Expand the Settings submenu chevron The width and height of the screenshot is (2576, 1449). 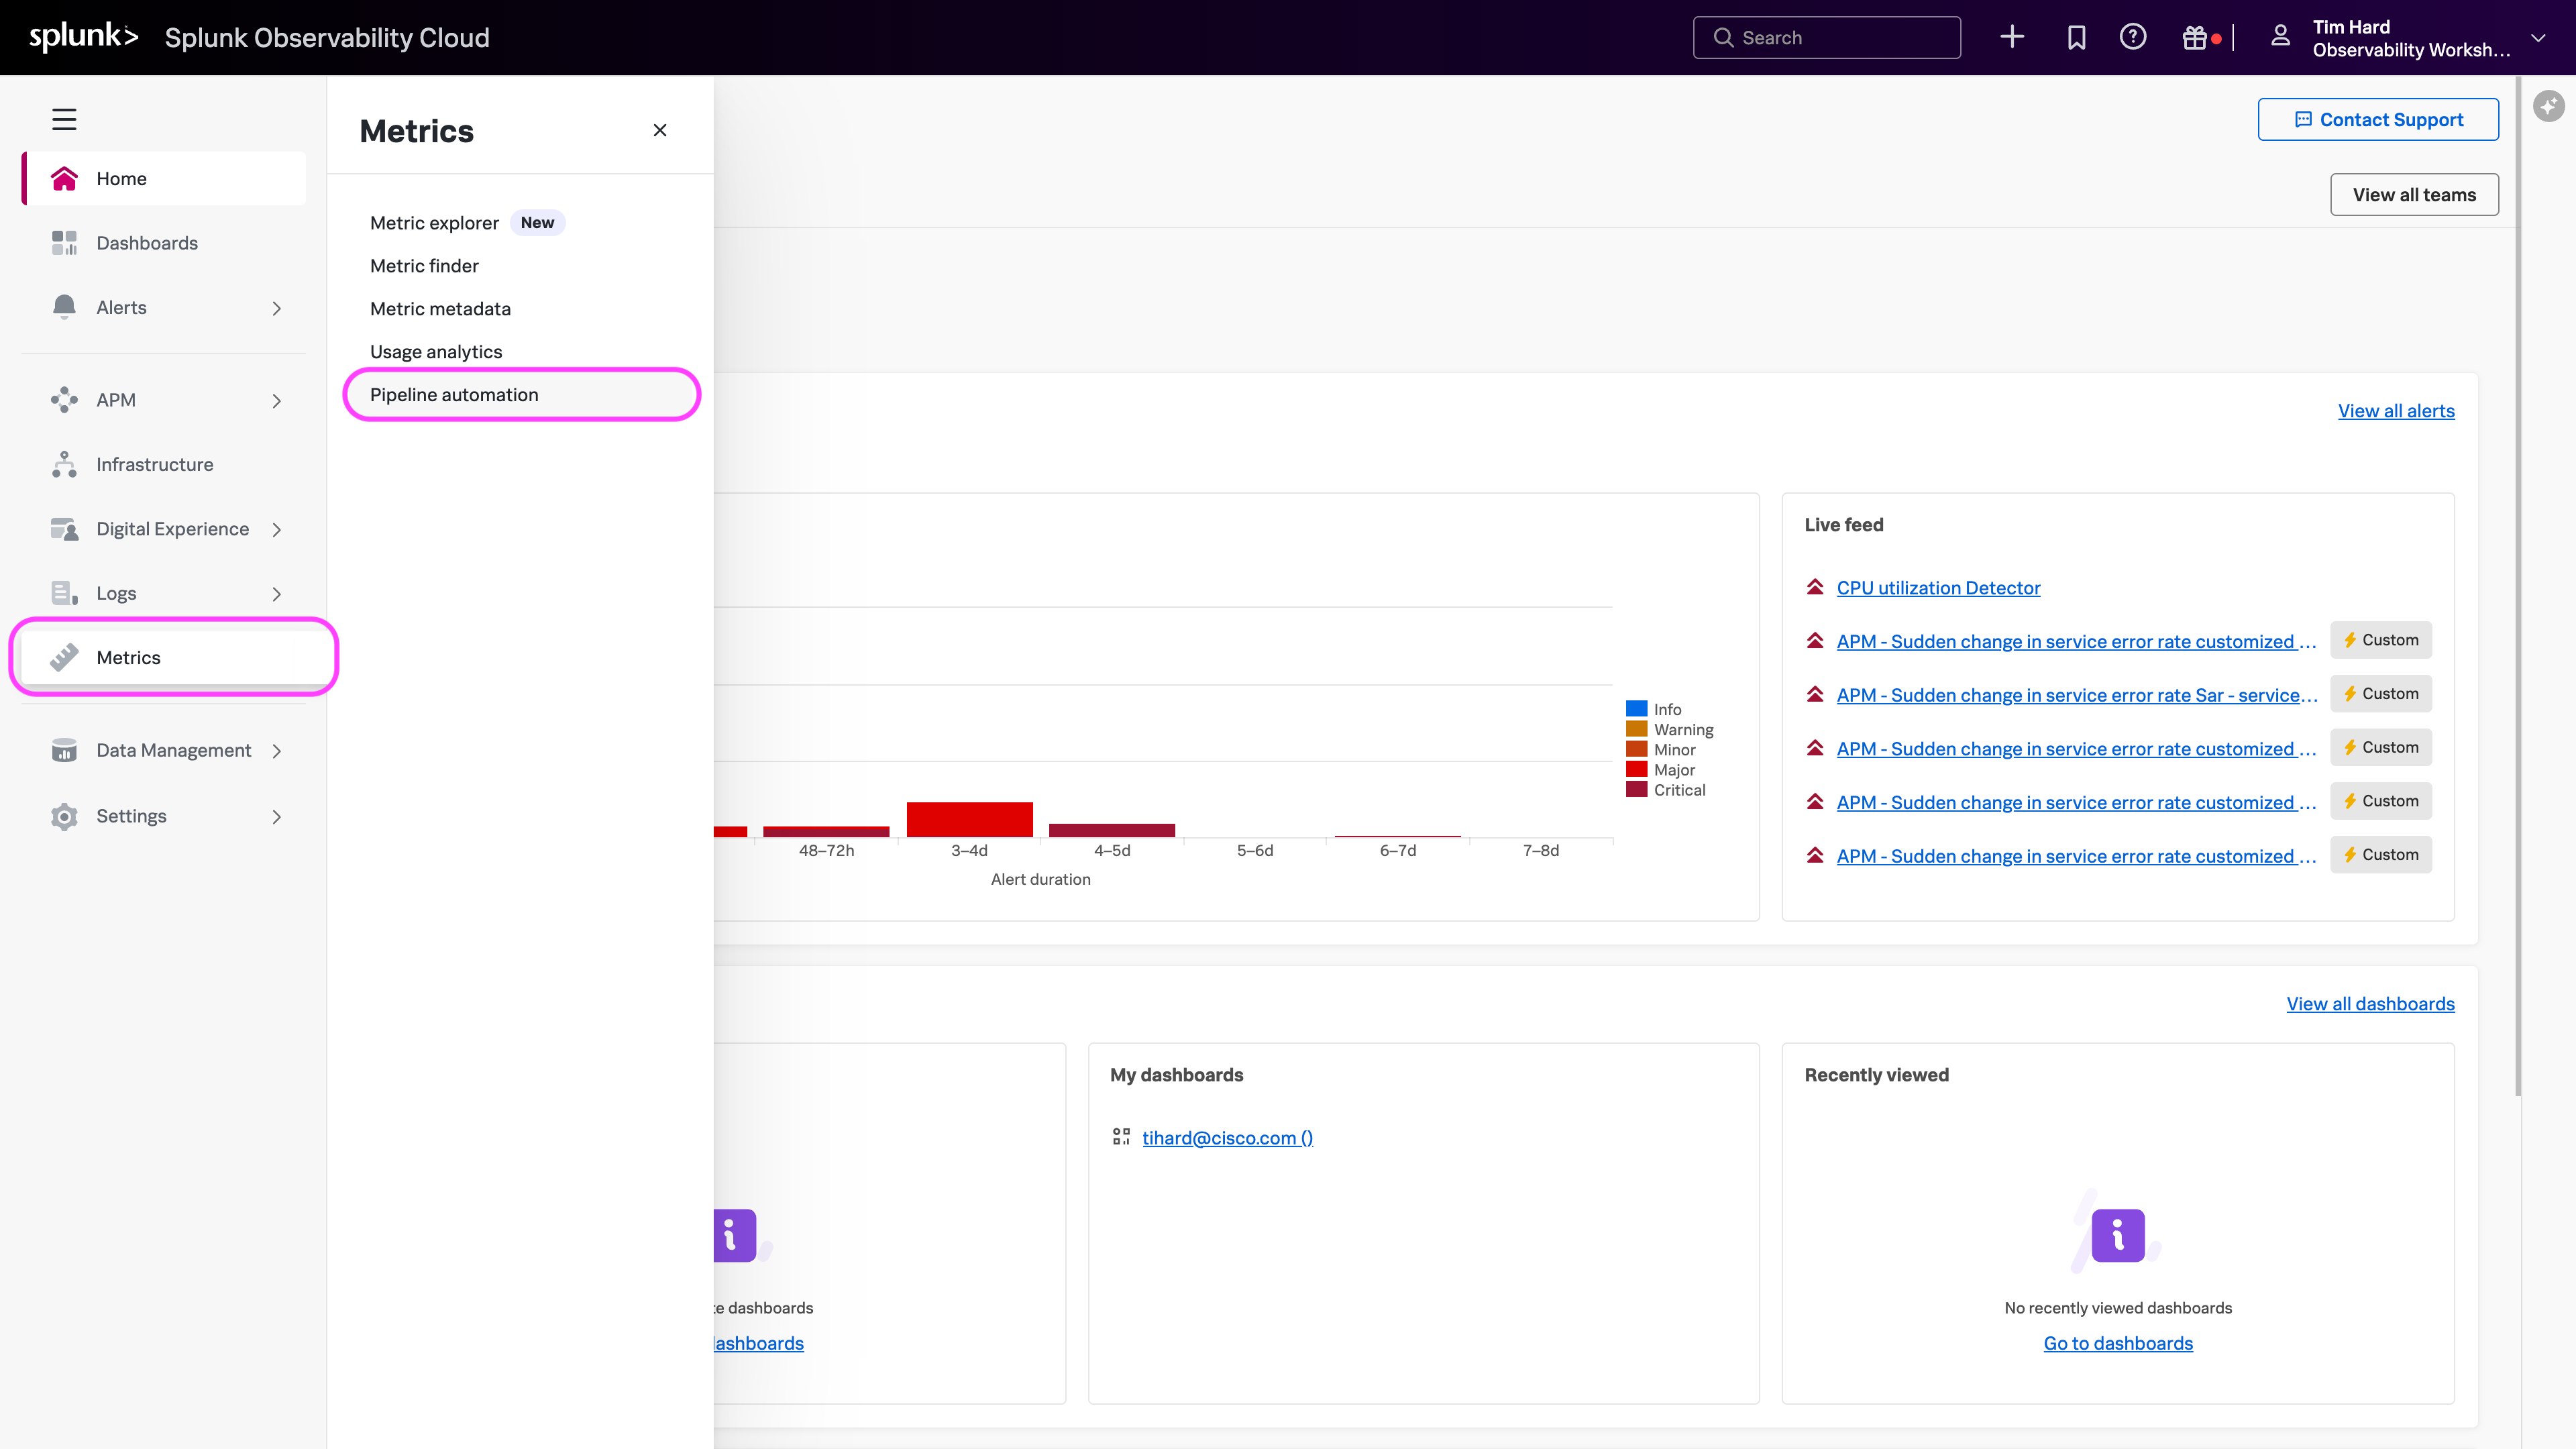tap(277, 817)
